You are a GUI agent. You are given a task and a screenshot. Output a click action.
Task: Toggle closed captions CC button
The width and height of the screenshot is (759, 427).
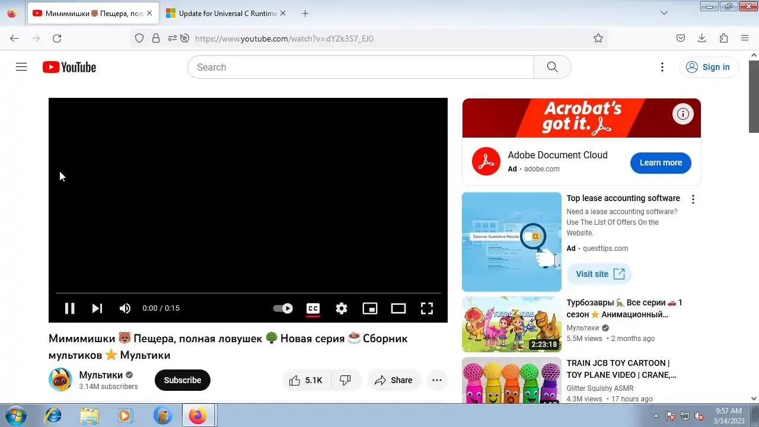[313, 308]
